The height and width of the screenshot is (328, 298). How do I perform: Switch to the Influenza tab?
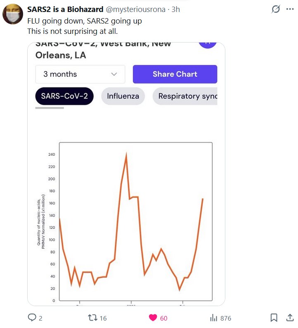[x=123, y=96]
